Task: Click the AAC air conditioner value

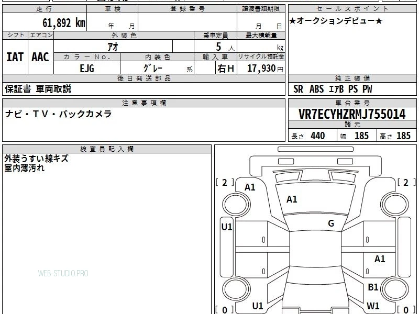Action: point(40,57)
